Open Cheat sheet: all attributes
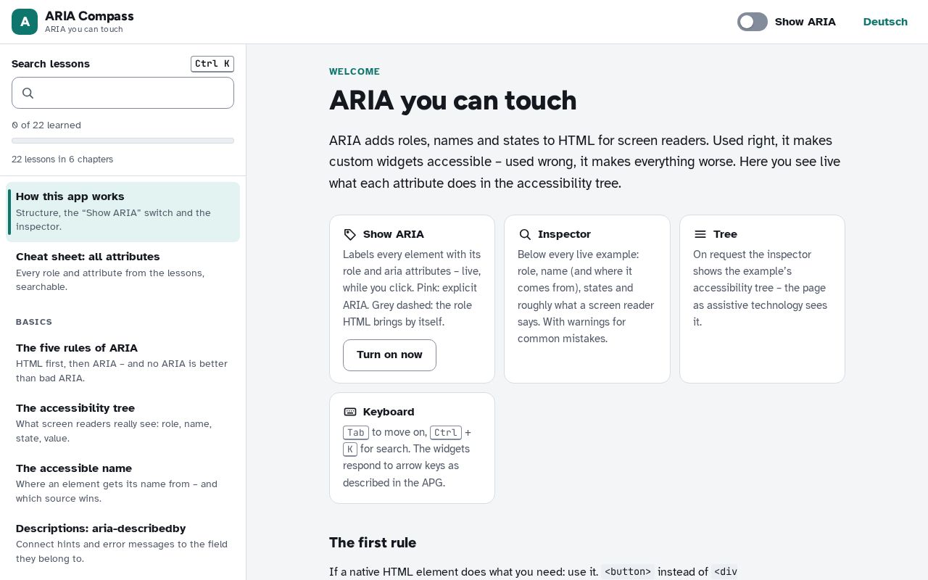The height and width of the screenshot is (580, 928). coord(123,272)
